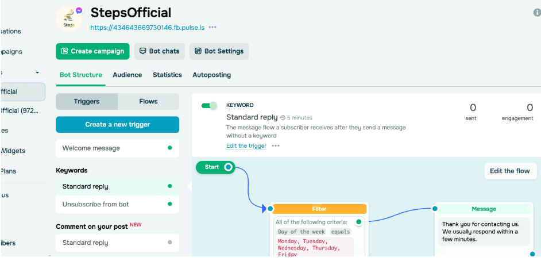Click the Start node's output connector circle
The image size is (541, 261).
point(228,167)
